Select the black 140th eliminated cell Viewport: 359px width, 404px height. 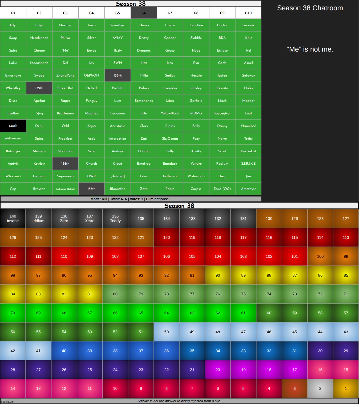pos(13,126)
